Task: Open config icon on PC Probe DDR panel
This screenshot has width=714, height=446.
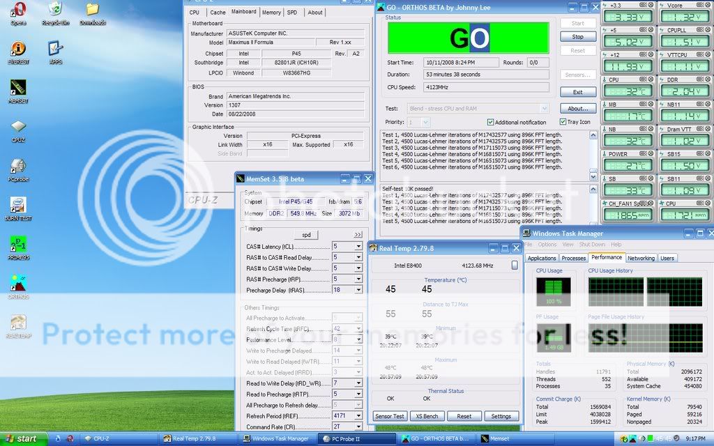Action: (701, 79)
